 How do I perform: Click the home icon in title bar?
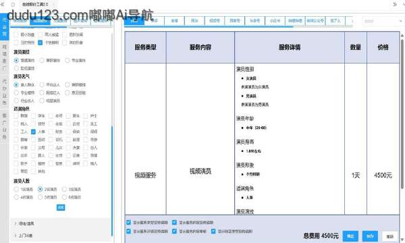[x=13, y=5]
